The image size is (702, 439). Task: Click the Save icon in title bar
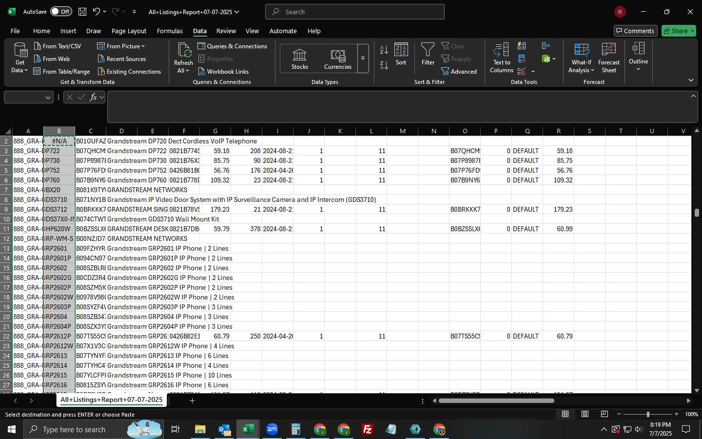click(82, 12)
